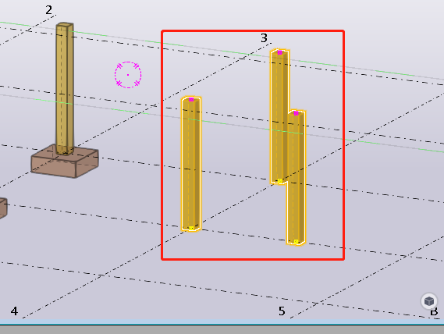Click the partial footing at the left edge

coord(3,208)
